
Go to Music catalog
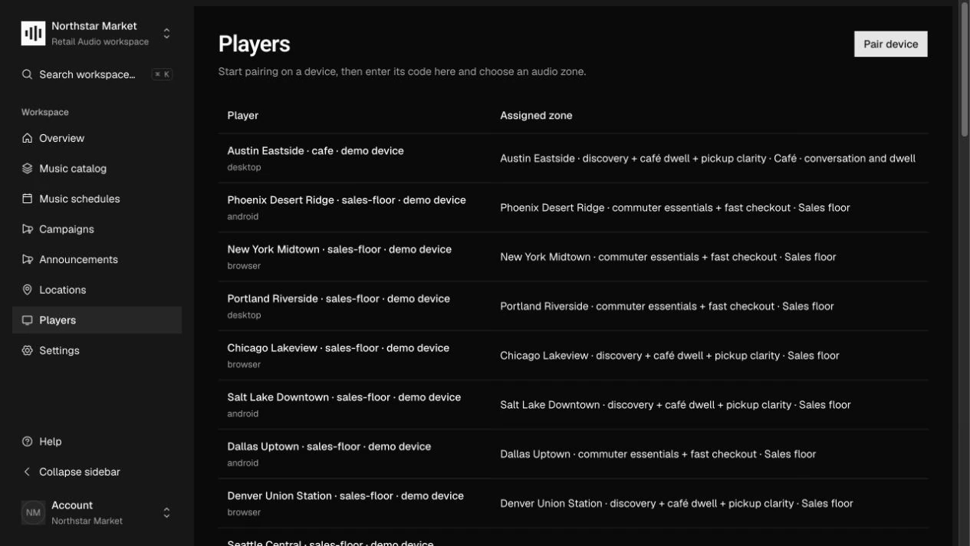pyautogui.click(x=97, y=169)
